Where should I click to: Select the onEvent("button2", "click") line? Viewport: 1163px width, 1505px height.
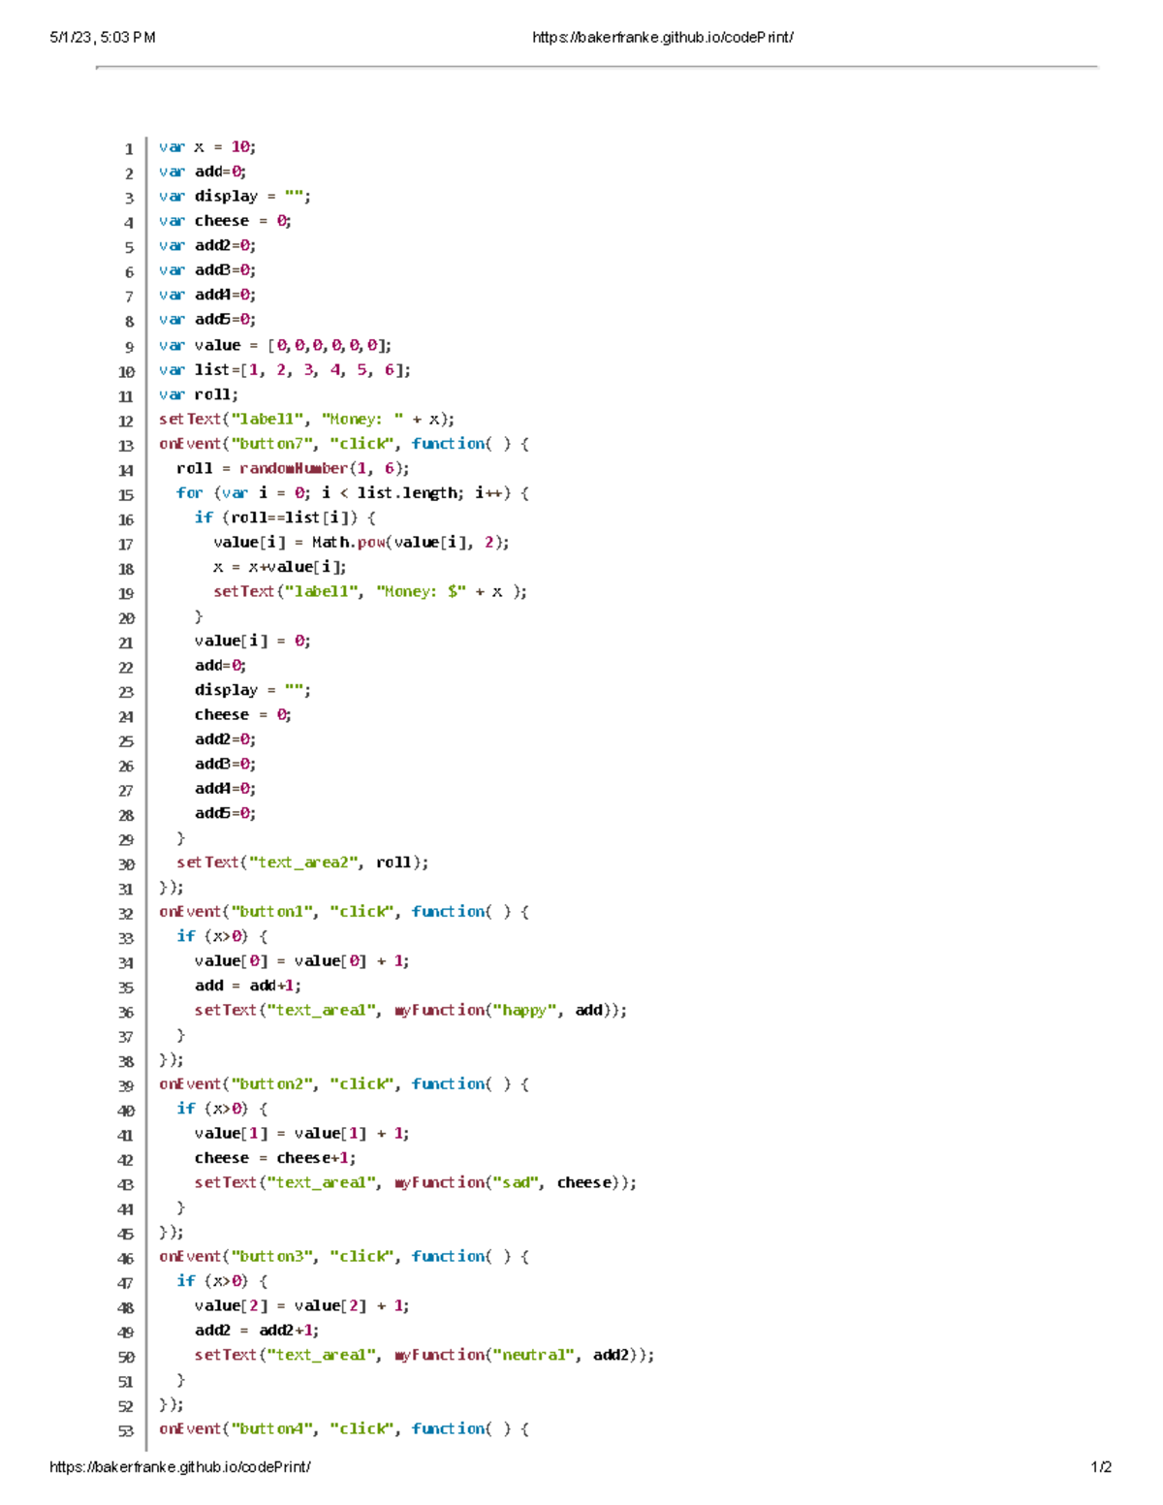341,1083
